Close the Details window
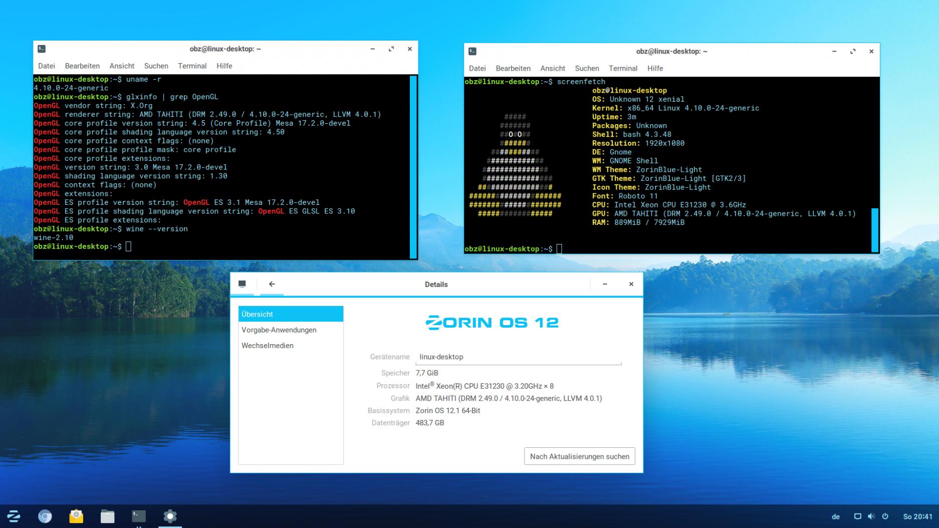Viewport: 939px width, 528px height. 631,284
